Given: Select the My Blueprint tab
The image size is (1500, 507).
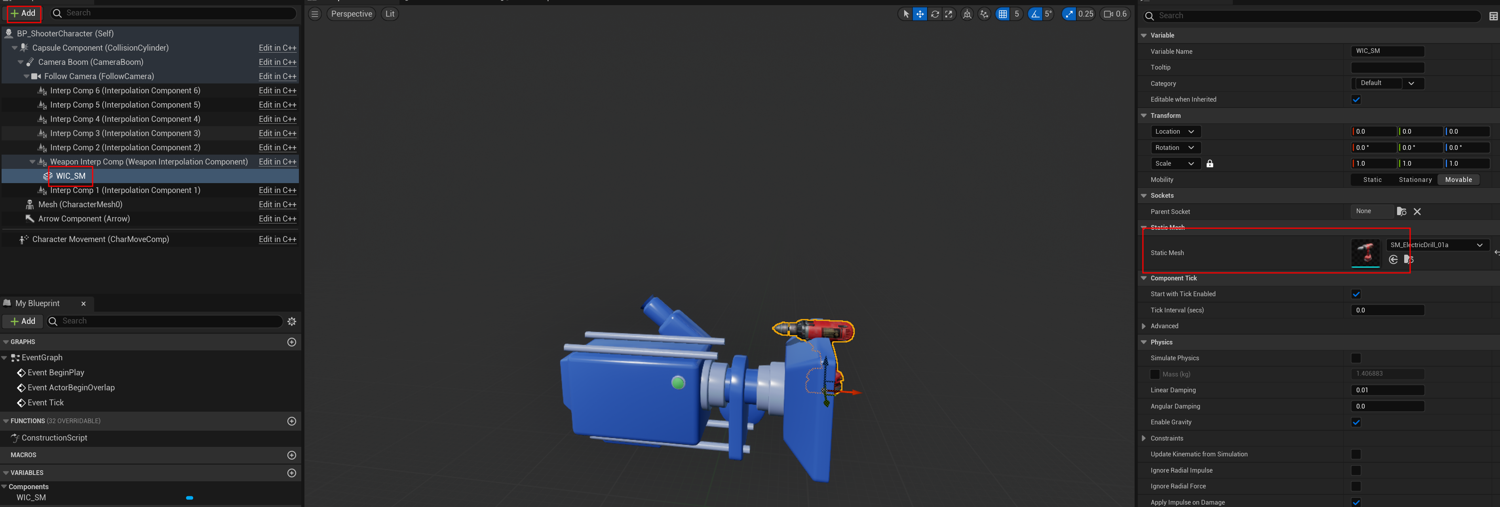Looking at the screenshot, I should [x=37, y=303].
